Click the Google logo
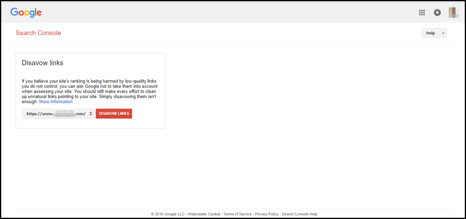The image size is (466, 219). tap(26, 13)
